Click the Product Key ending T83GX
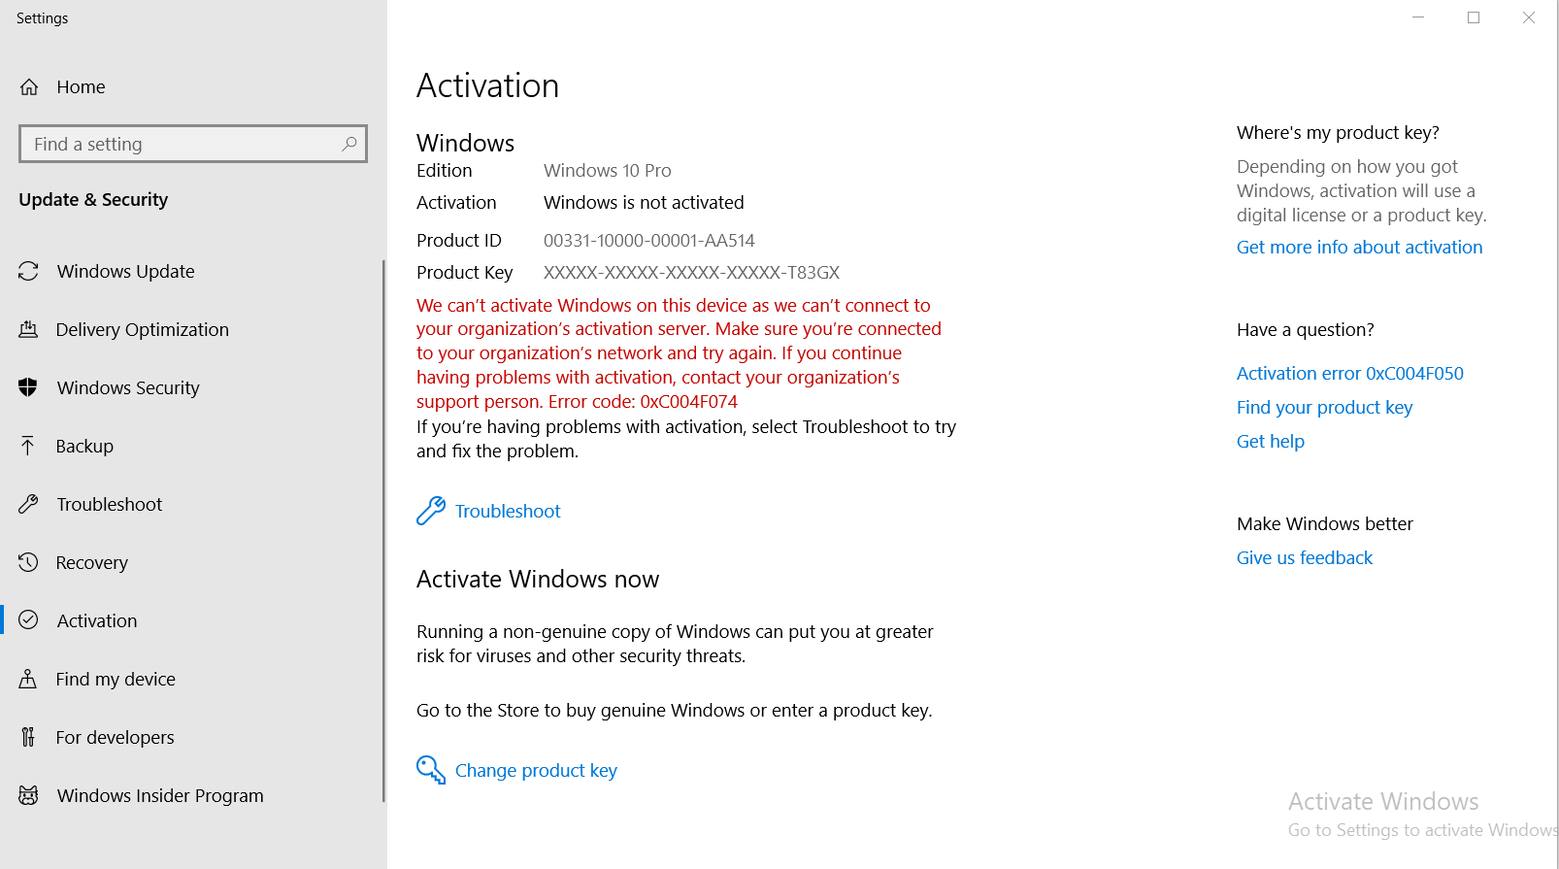The height and width of the screenshot is (869, 1559). 691,272
